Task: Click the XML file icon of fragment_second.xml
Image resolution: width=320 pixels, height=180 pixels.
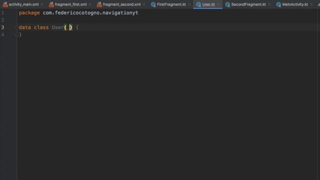Action: [99, 4]
